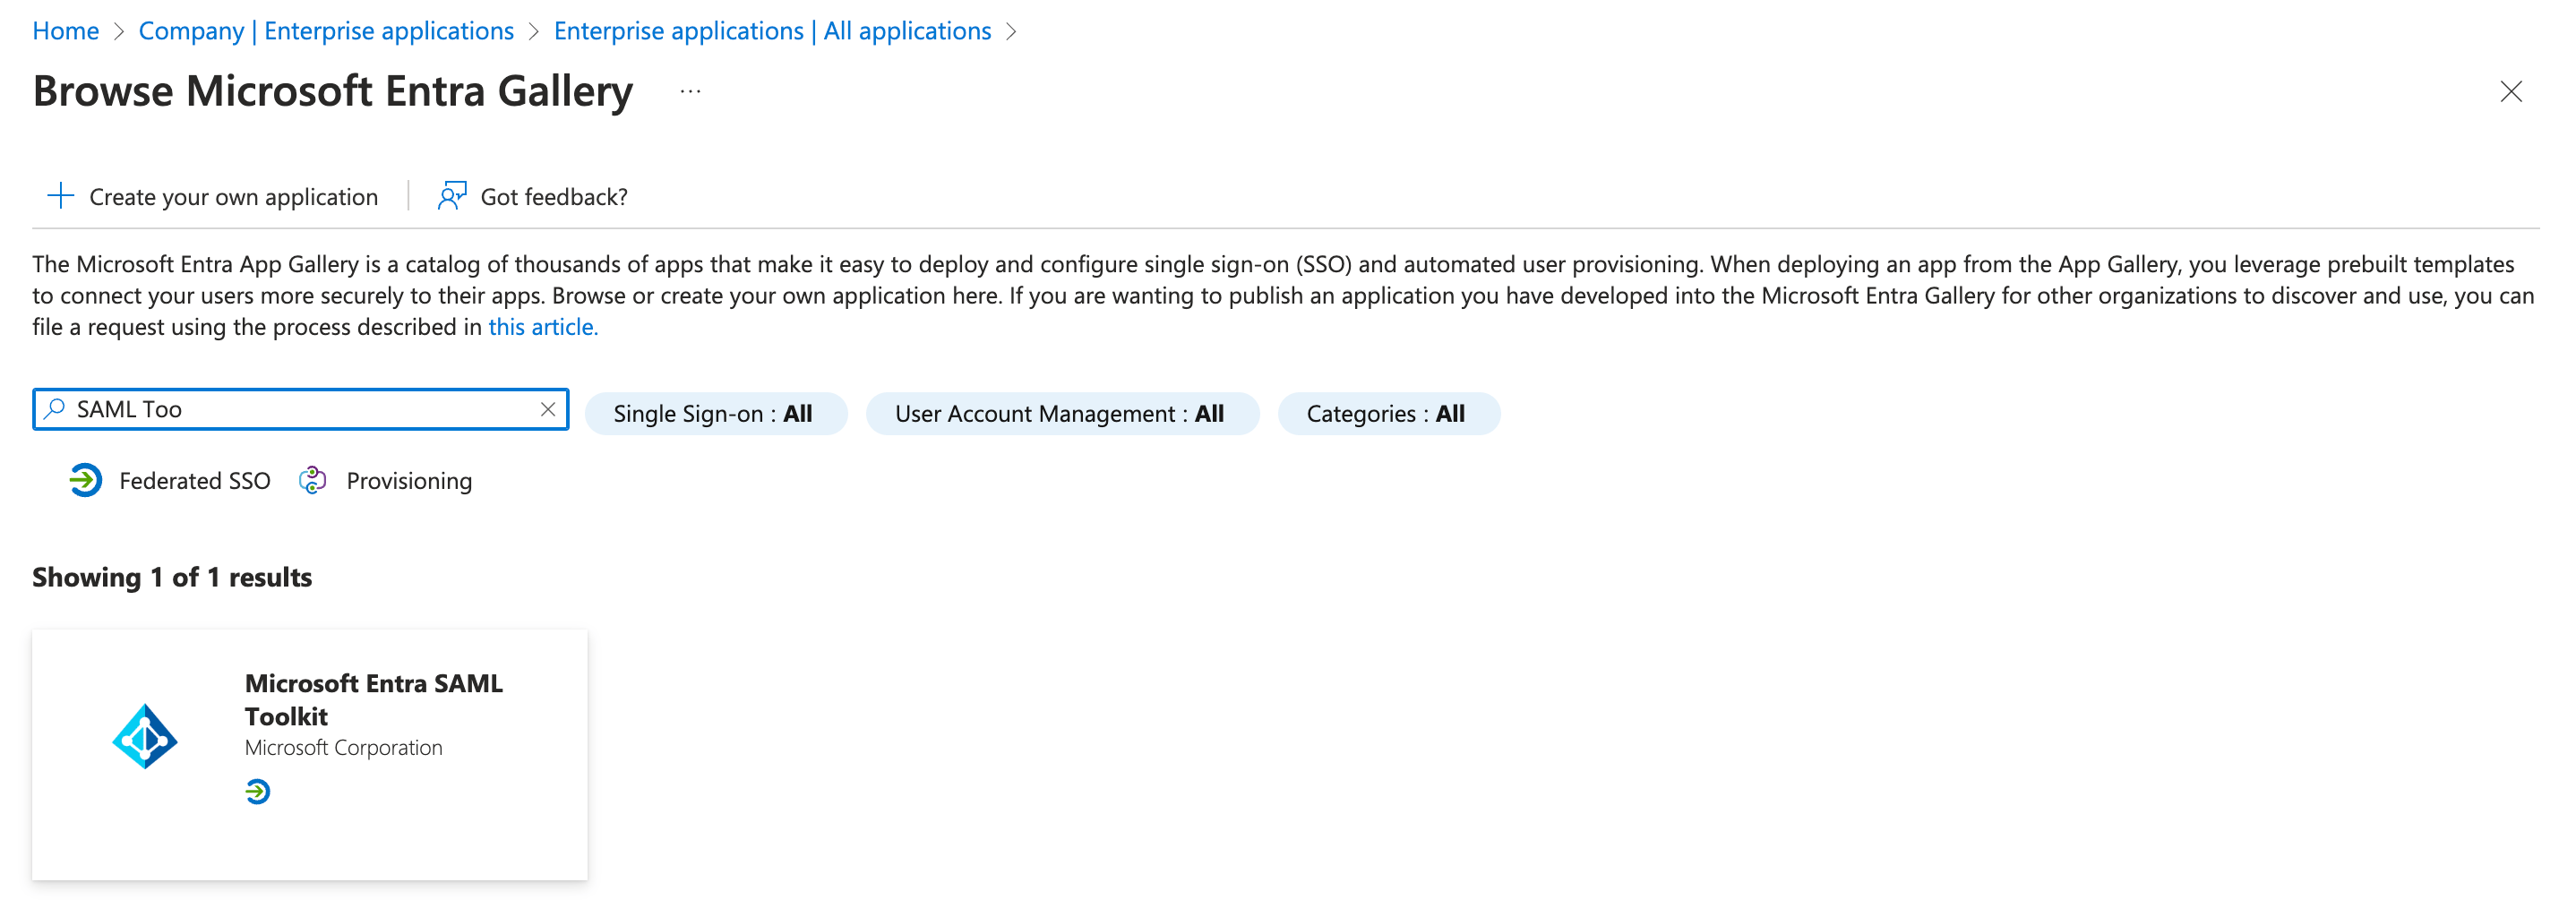Click the Got feedback? button
This screenshot has width=2576, height=917.
point(554,197)
